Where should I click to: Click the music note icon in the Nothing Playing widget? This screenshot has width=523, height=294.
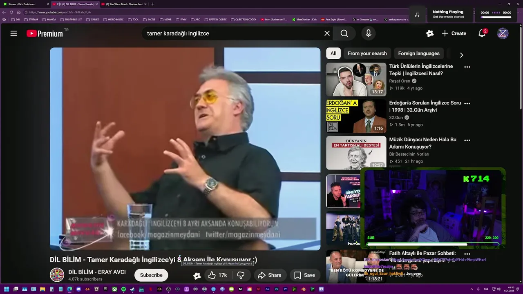(x=417, y=15)
